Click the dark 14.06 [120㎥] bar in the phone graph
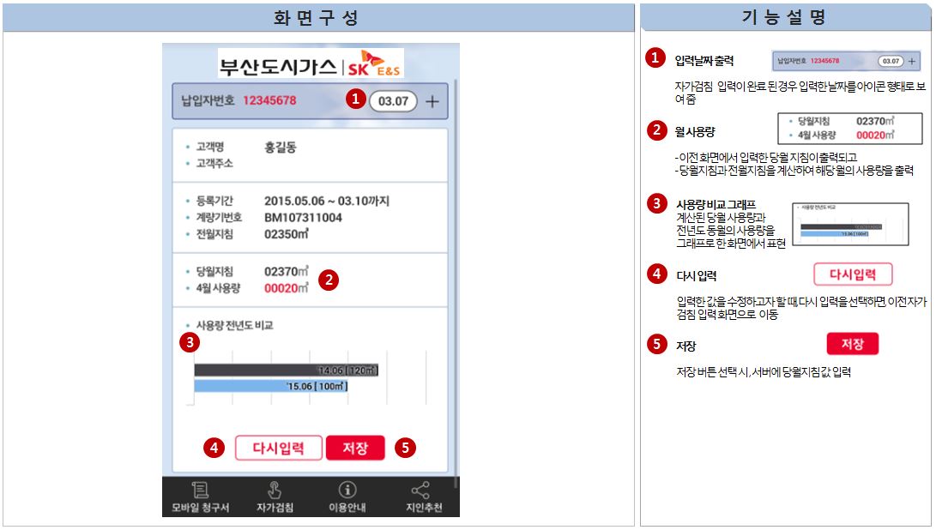The image size is (936, 530). (286, 370)
